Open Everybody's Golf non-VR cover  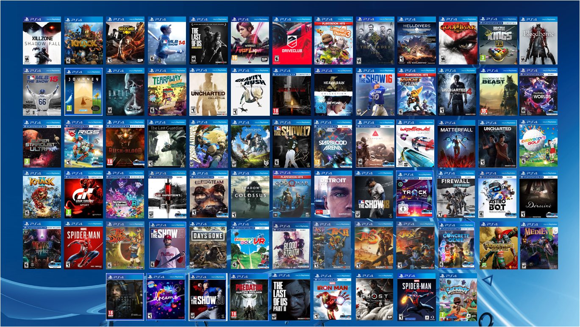point(538,143)
